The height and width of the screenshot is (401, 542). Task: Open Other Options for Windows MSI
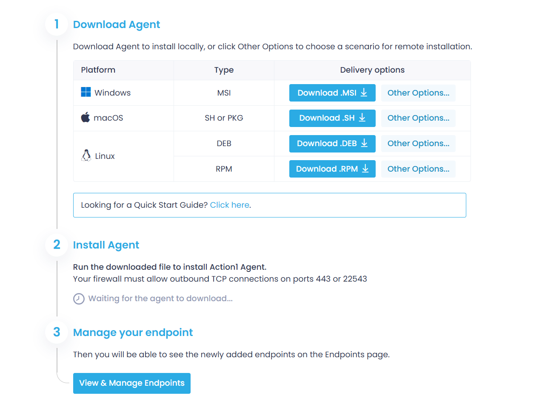coord(418,93)
